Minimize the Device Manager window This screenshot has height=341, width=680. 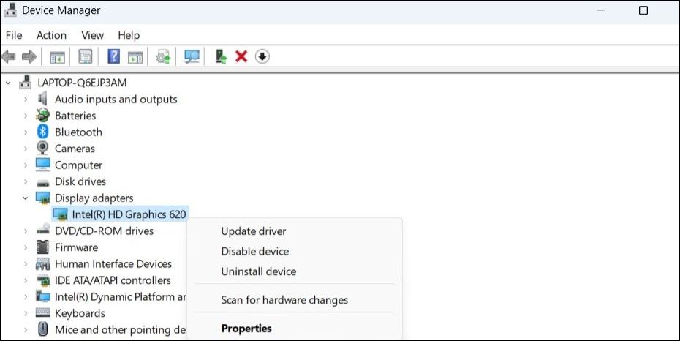[601, 10]
